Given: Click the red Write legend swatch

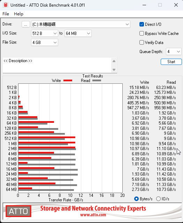Looking at the screenshot, I should 68,81.
